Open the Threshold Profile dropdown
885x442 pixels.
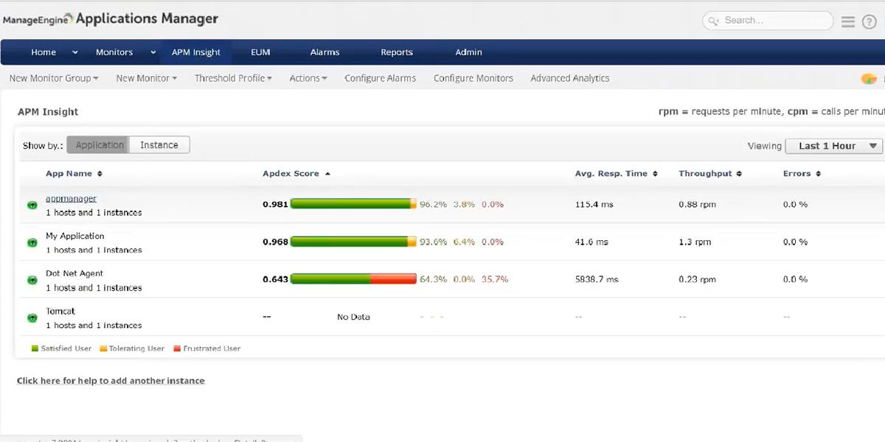[232, 77]
